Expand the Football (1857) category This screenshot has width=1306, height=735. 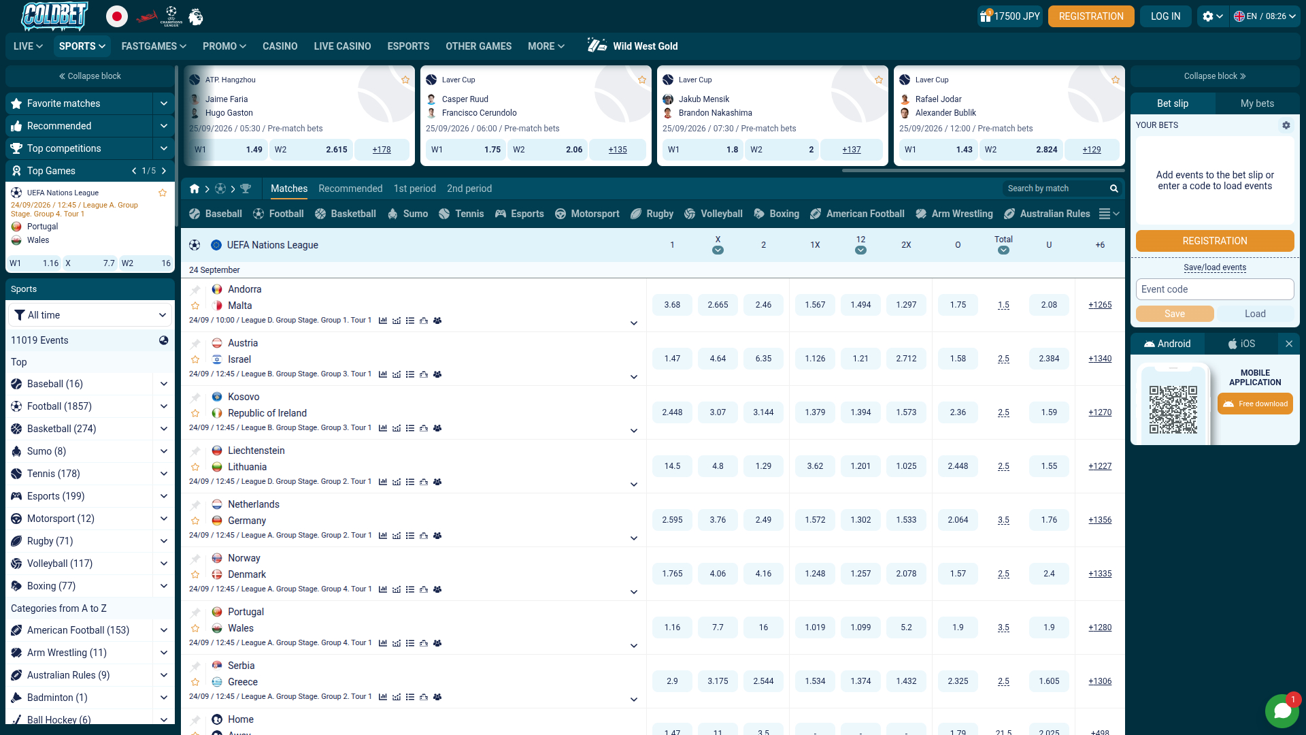tap(164, 406)
